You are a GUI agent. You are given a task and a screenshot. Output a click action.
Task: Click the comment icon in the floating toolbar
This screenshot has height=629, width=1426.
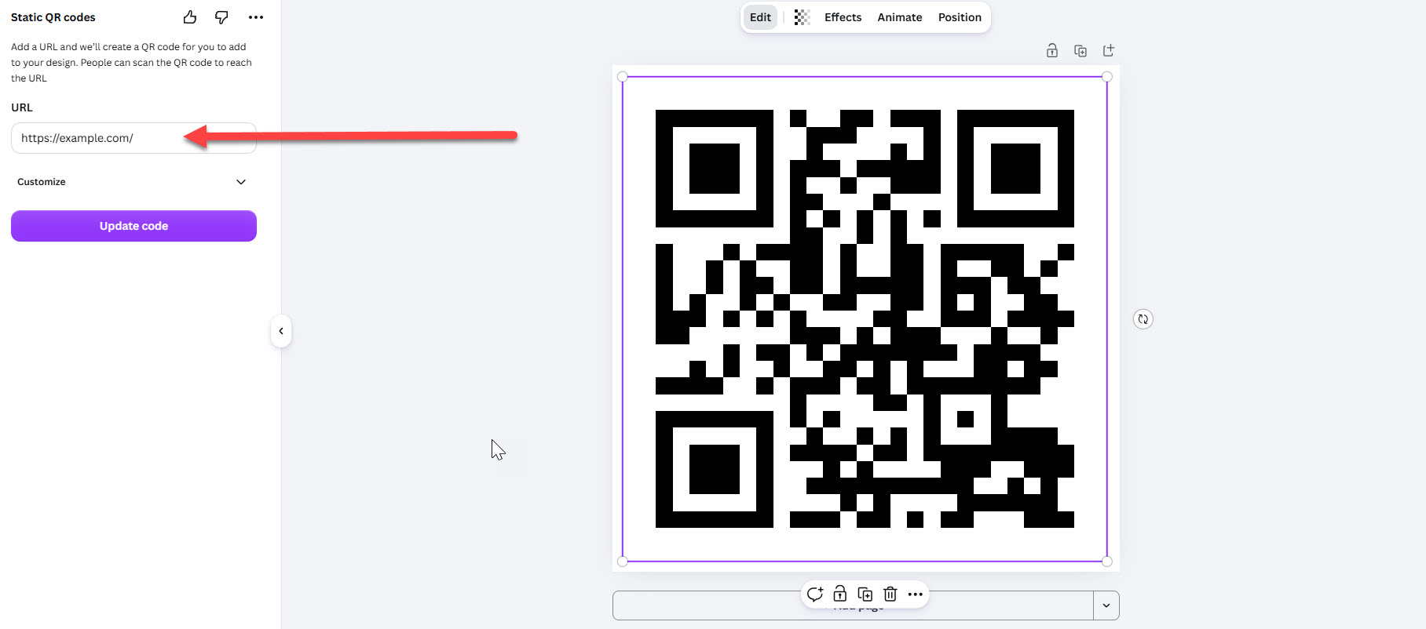click(815, 594)
